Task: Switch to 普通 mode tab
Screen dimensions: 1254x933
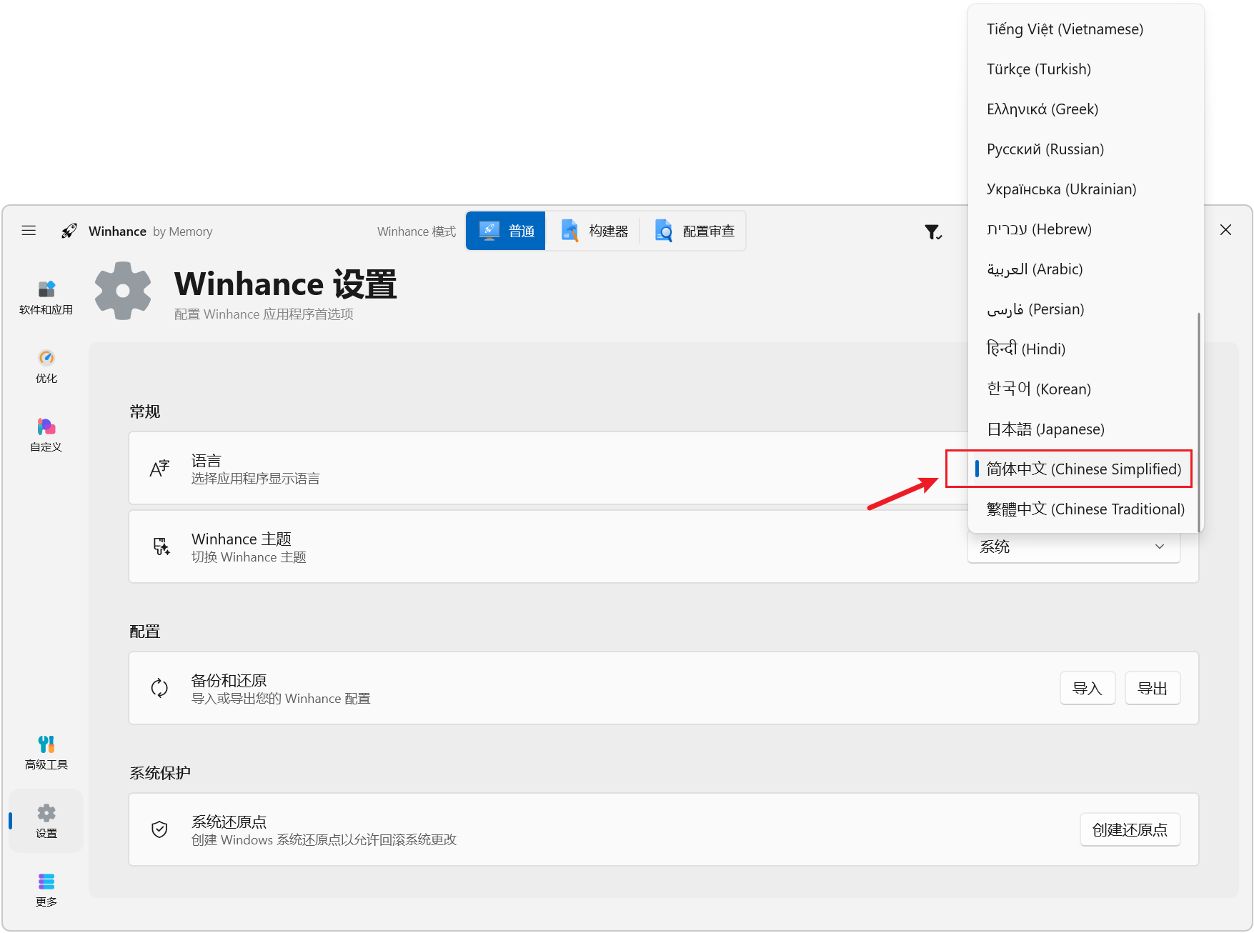Action: pos(506,231)
